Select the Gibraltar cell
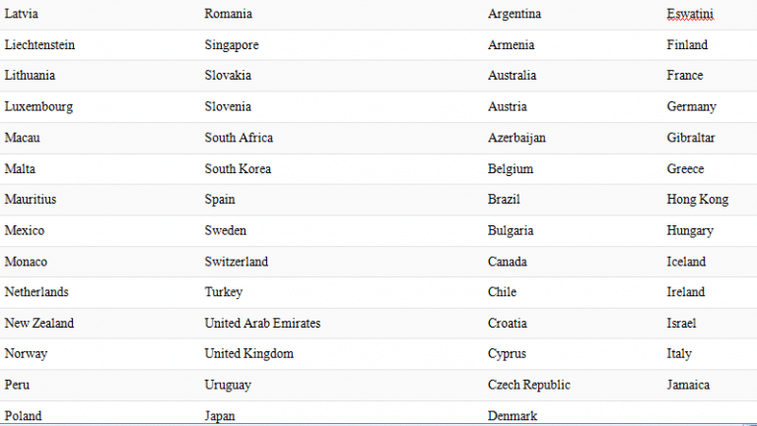 point(690,138)
